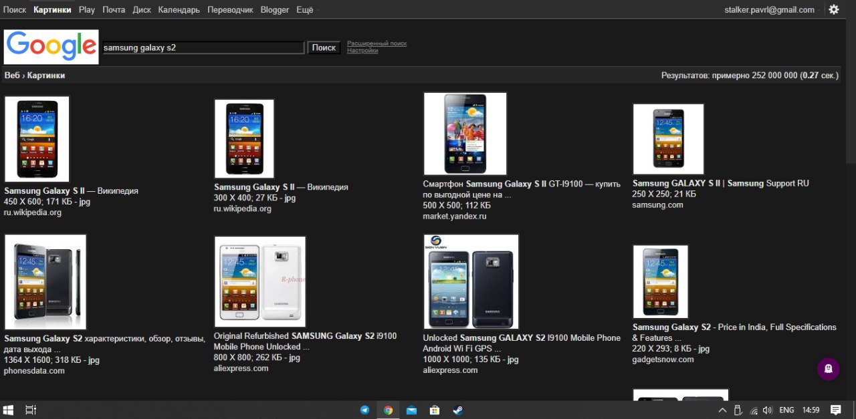Open Расширенный поиск link
Image resolution: width=856 pixels, height=419 pixels.
coord(377,43)
